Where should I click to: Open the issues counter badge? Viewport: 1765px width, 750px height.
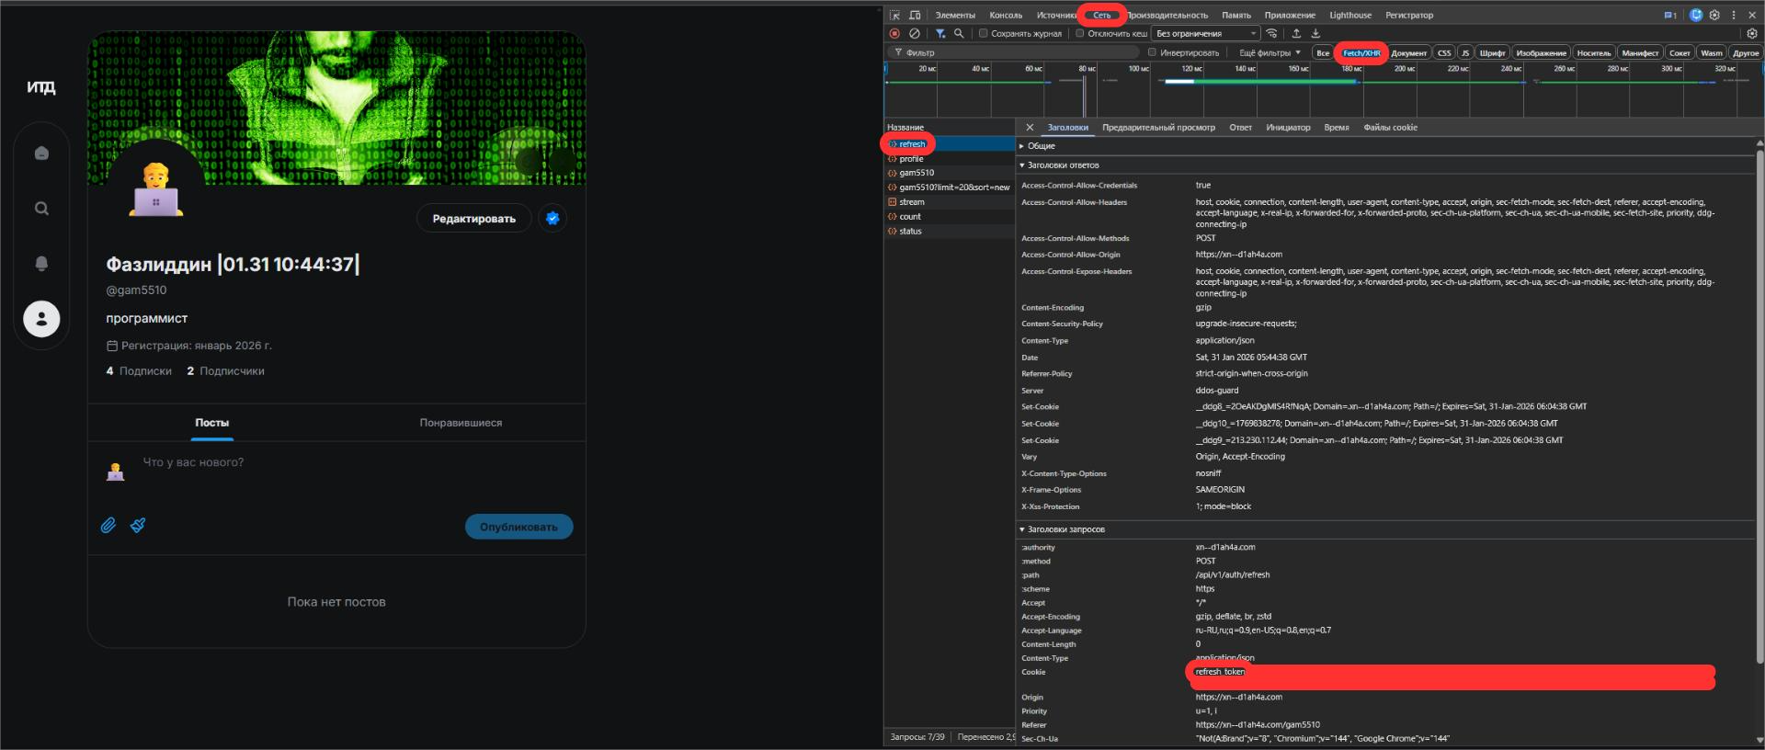tap(1670, 15)
